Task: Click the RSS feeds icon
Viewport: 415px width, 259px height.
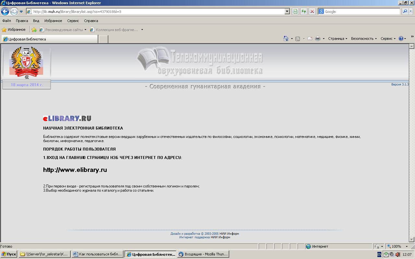Action: point(298,39)
